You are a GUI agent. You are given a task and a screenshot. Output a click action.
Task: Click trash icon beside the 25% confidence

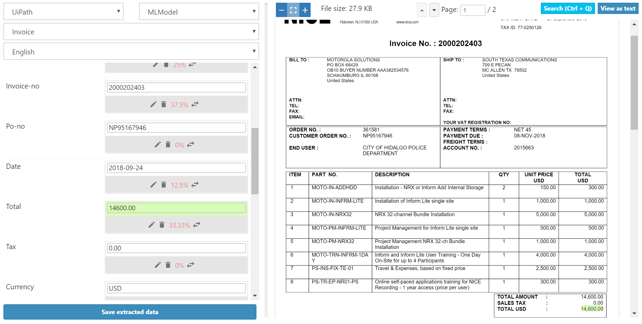pos(166,65)
